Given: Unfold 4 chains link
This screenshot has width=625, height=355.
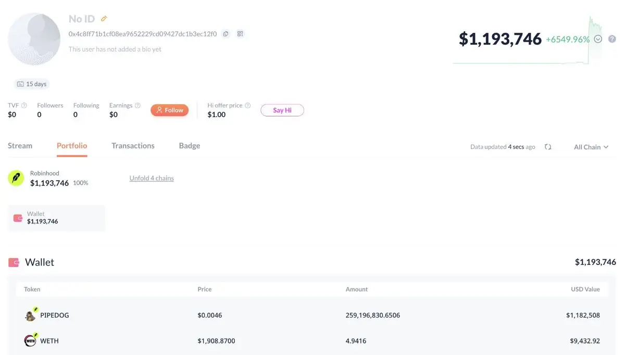Looking at the screenshot, I should 152,178.
